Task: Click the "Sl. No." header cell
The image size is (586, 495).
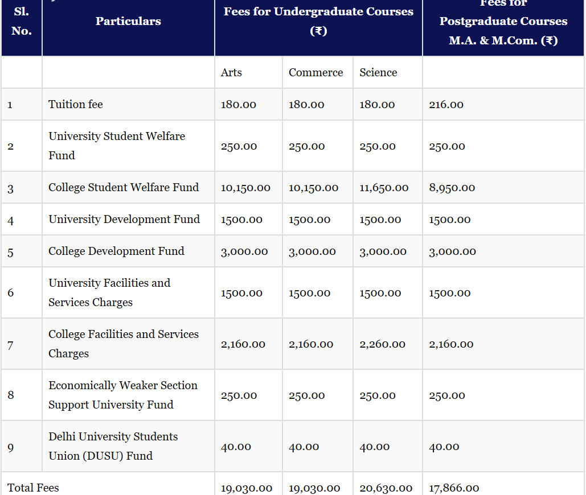Action: pos(22,22)
